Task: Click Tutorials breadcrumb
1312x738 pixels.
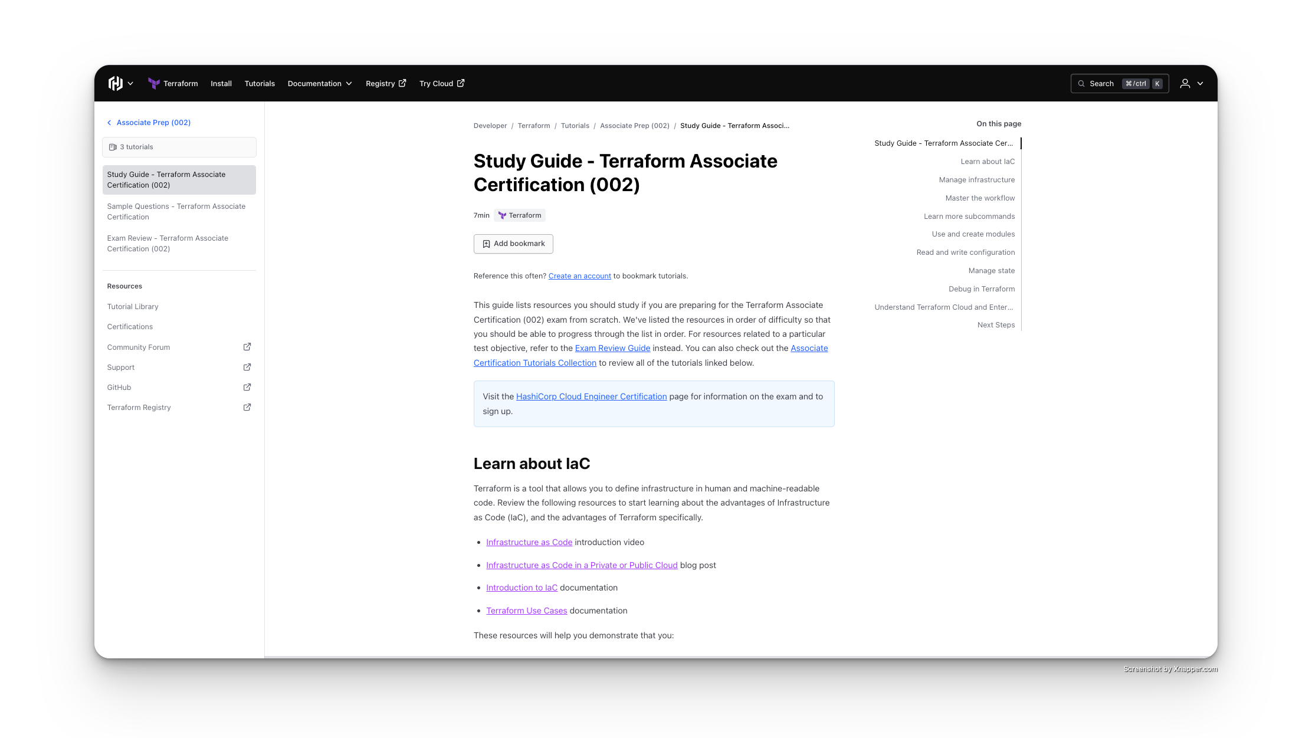Action: 575,126
